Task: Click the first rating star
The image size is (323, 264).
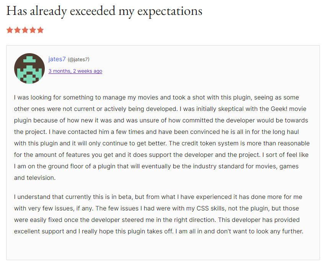Action: [x=10, y=30]
